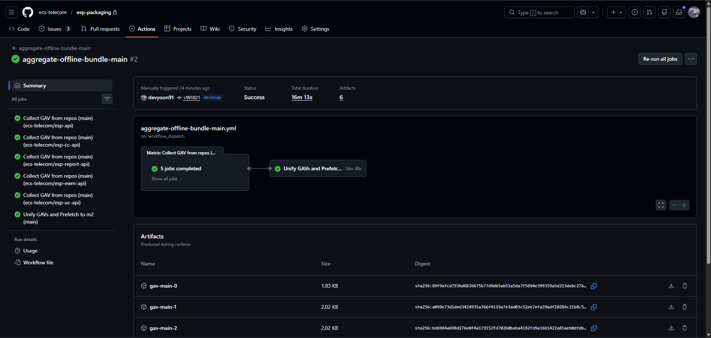711x338 pixels.
Task: Open the 6 artifacts count link
Action: point(341,97)
